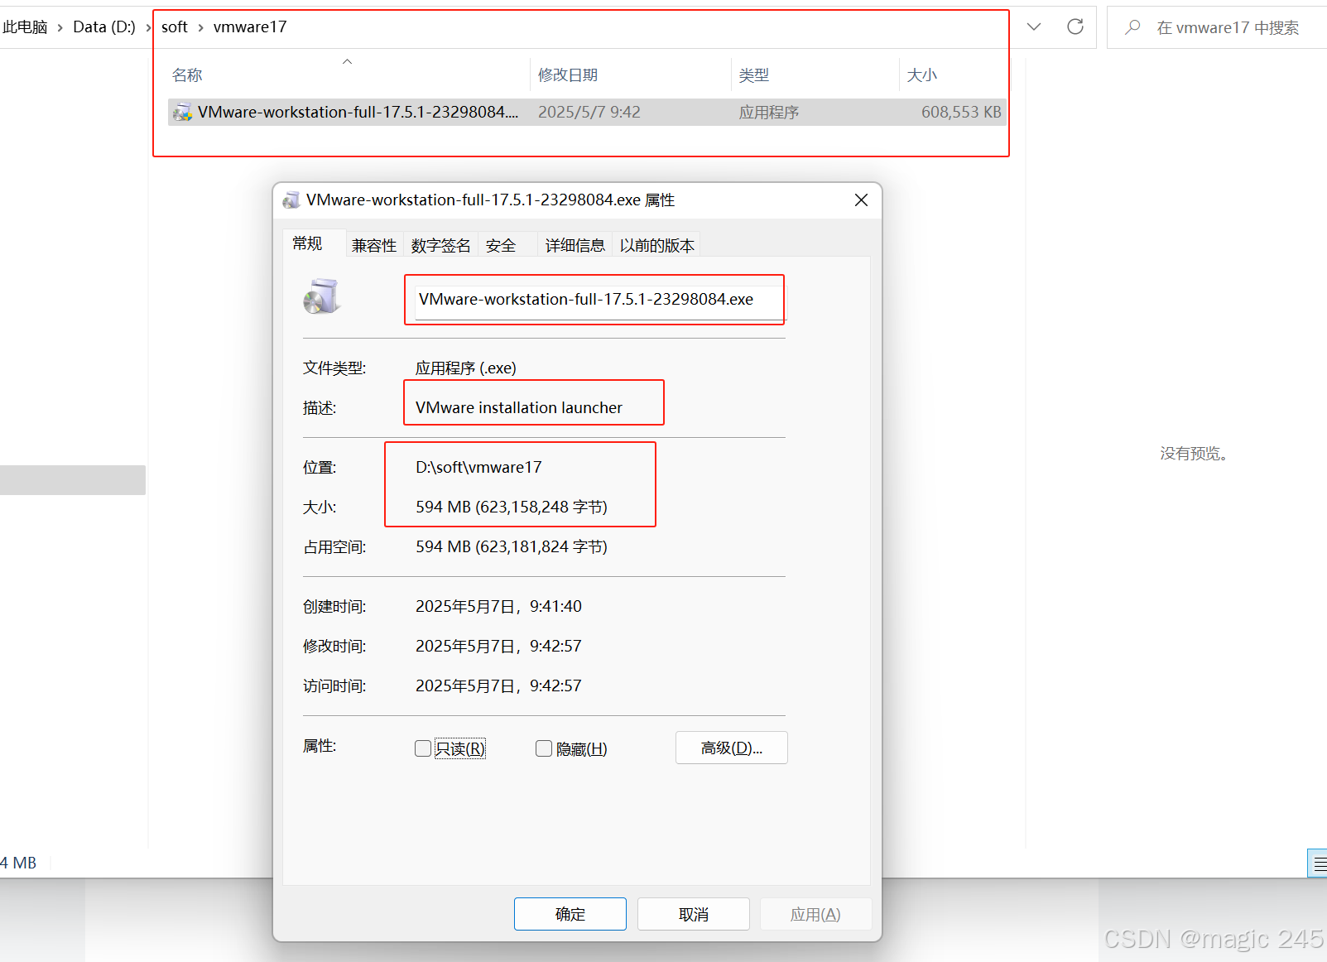Viewport: 1327px width, 962px height.
Task: Confirm with the 确定 button
Action: click(570, 914)
